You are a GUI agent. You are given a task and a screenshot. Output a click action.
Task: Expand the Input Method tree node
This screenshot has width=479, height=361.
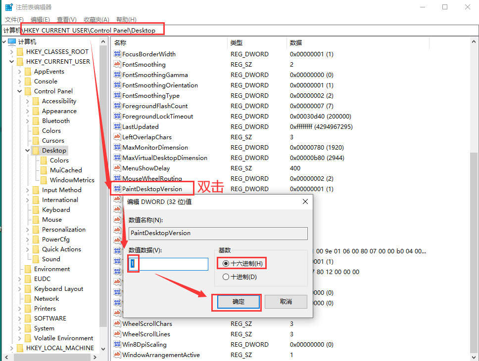pyautogui.click(x=28, y=190)
